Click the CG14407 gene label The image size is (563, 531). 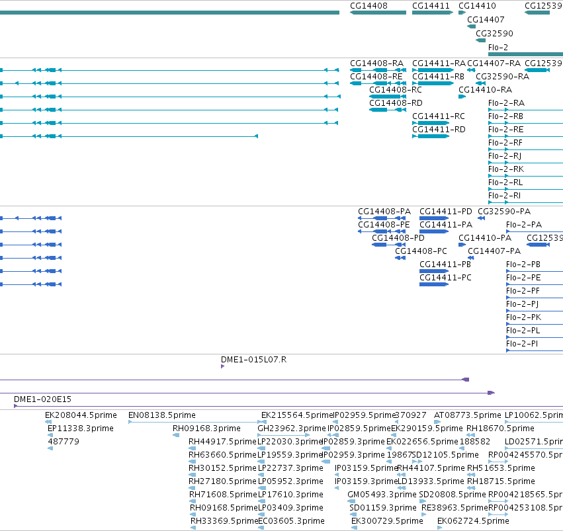[x=486, y=19]
